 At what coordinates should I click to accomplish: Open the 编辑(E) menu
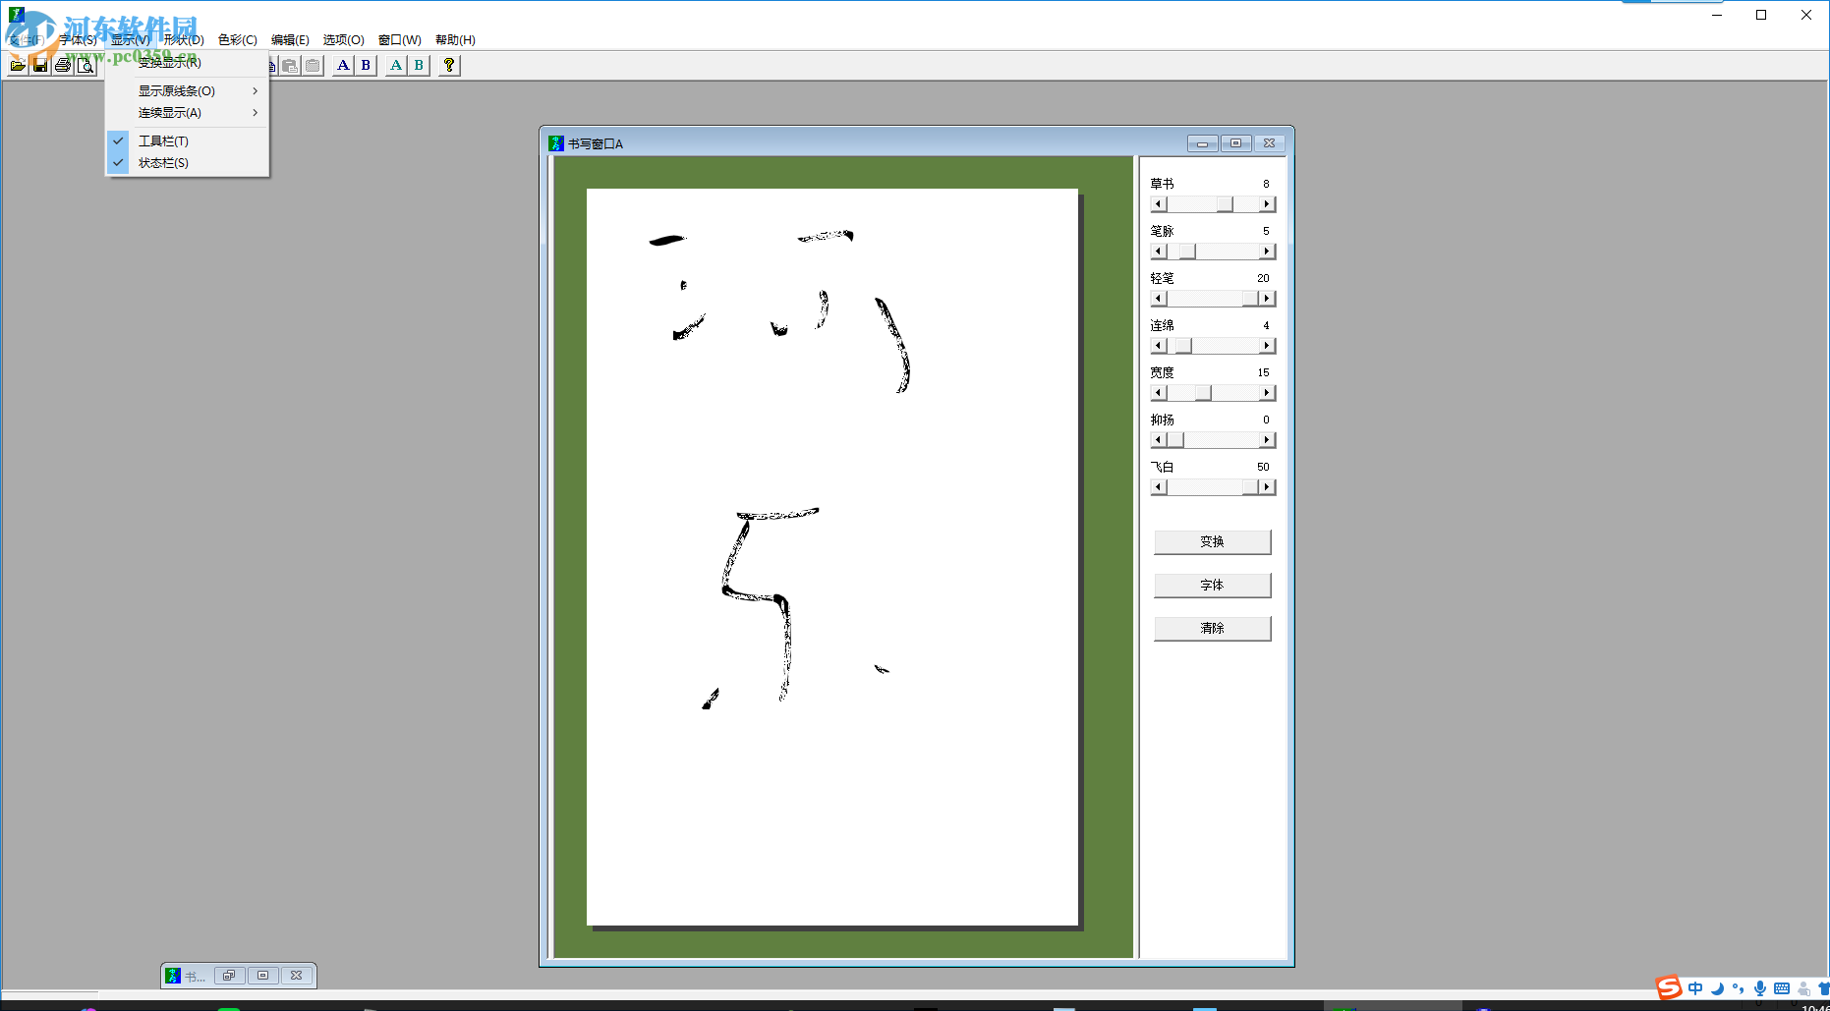290,40
